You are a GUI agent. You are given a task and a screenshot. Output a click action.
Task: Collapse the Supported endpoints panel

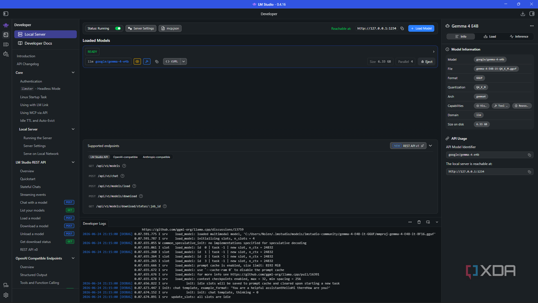pyautogui.click(x=430, y=146)
